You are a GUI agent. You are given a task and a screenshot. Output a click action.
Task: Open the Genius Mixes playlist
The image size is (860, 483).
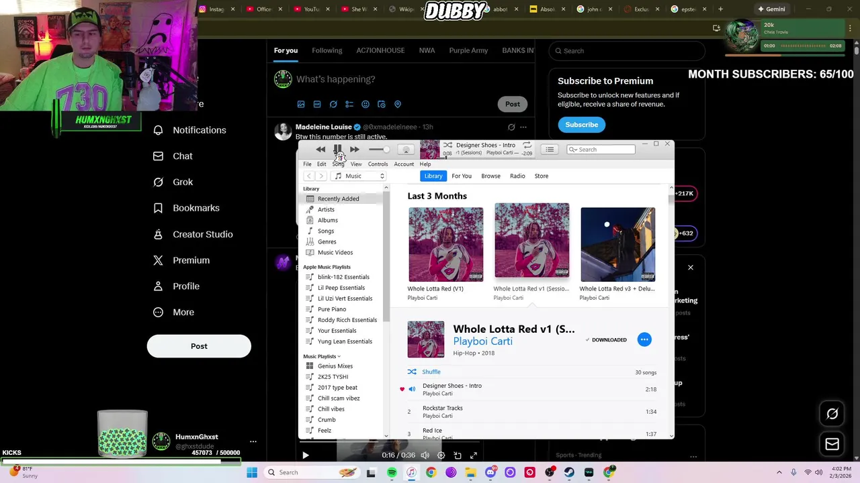[x=335, y=366]
